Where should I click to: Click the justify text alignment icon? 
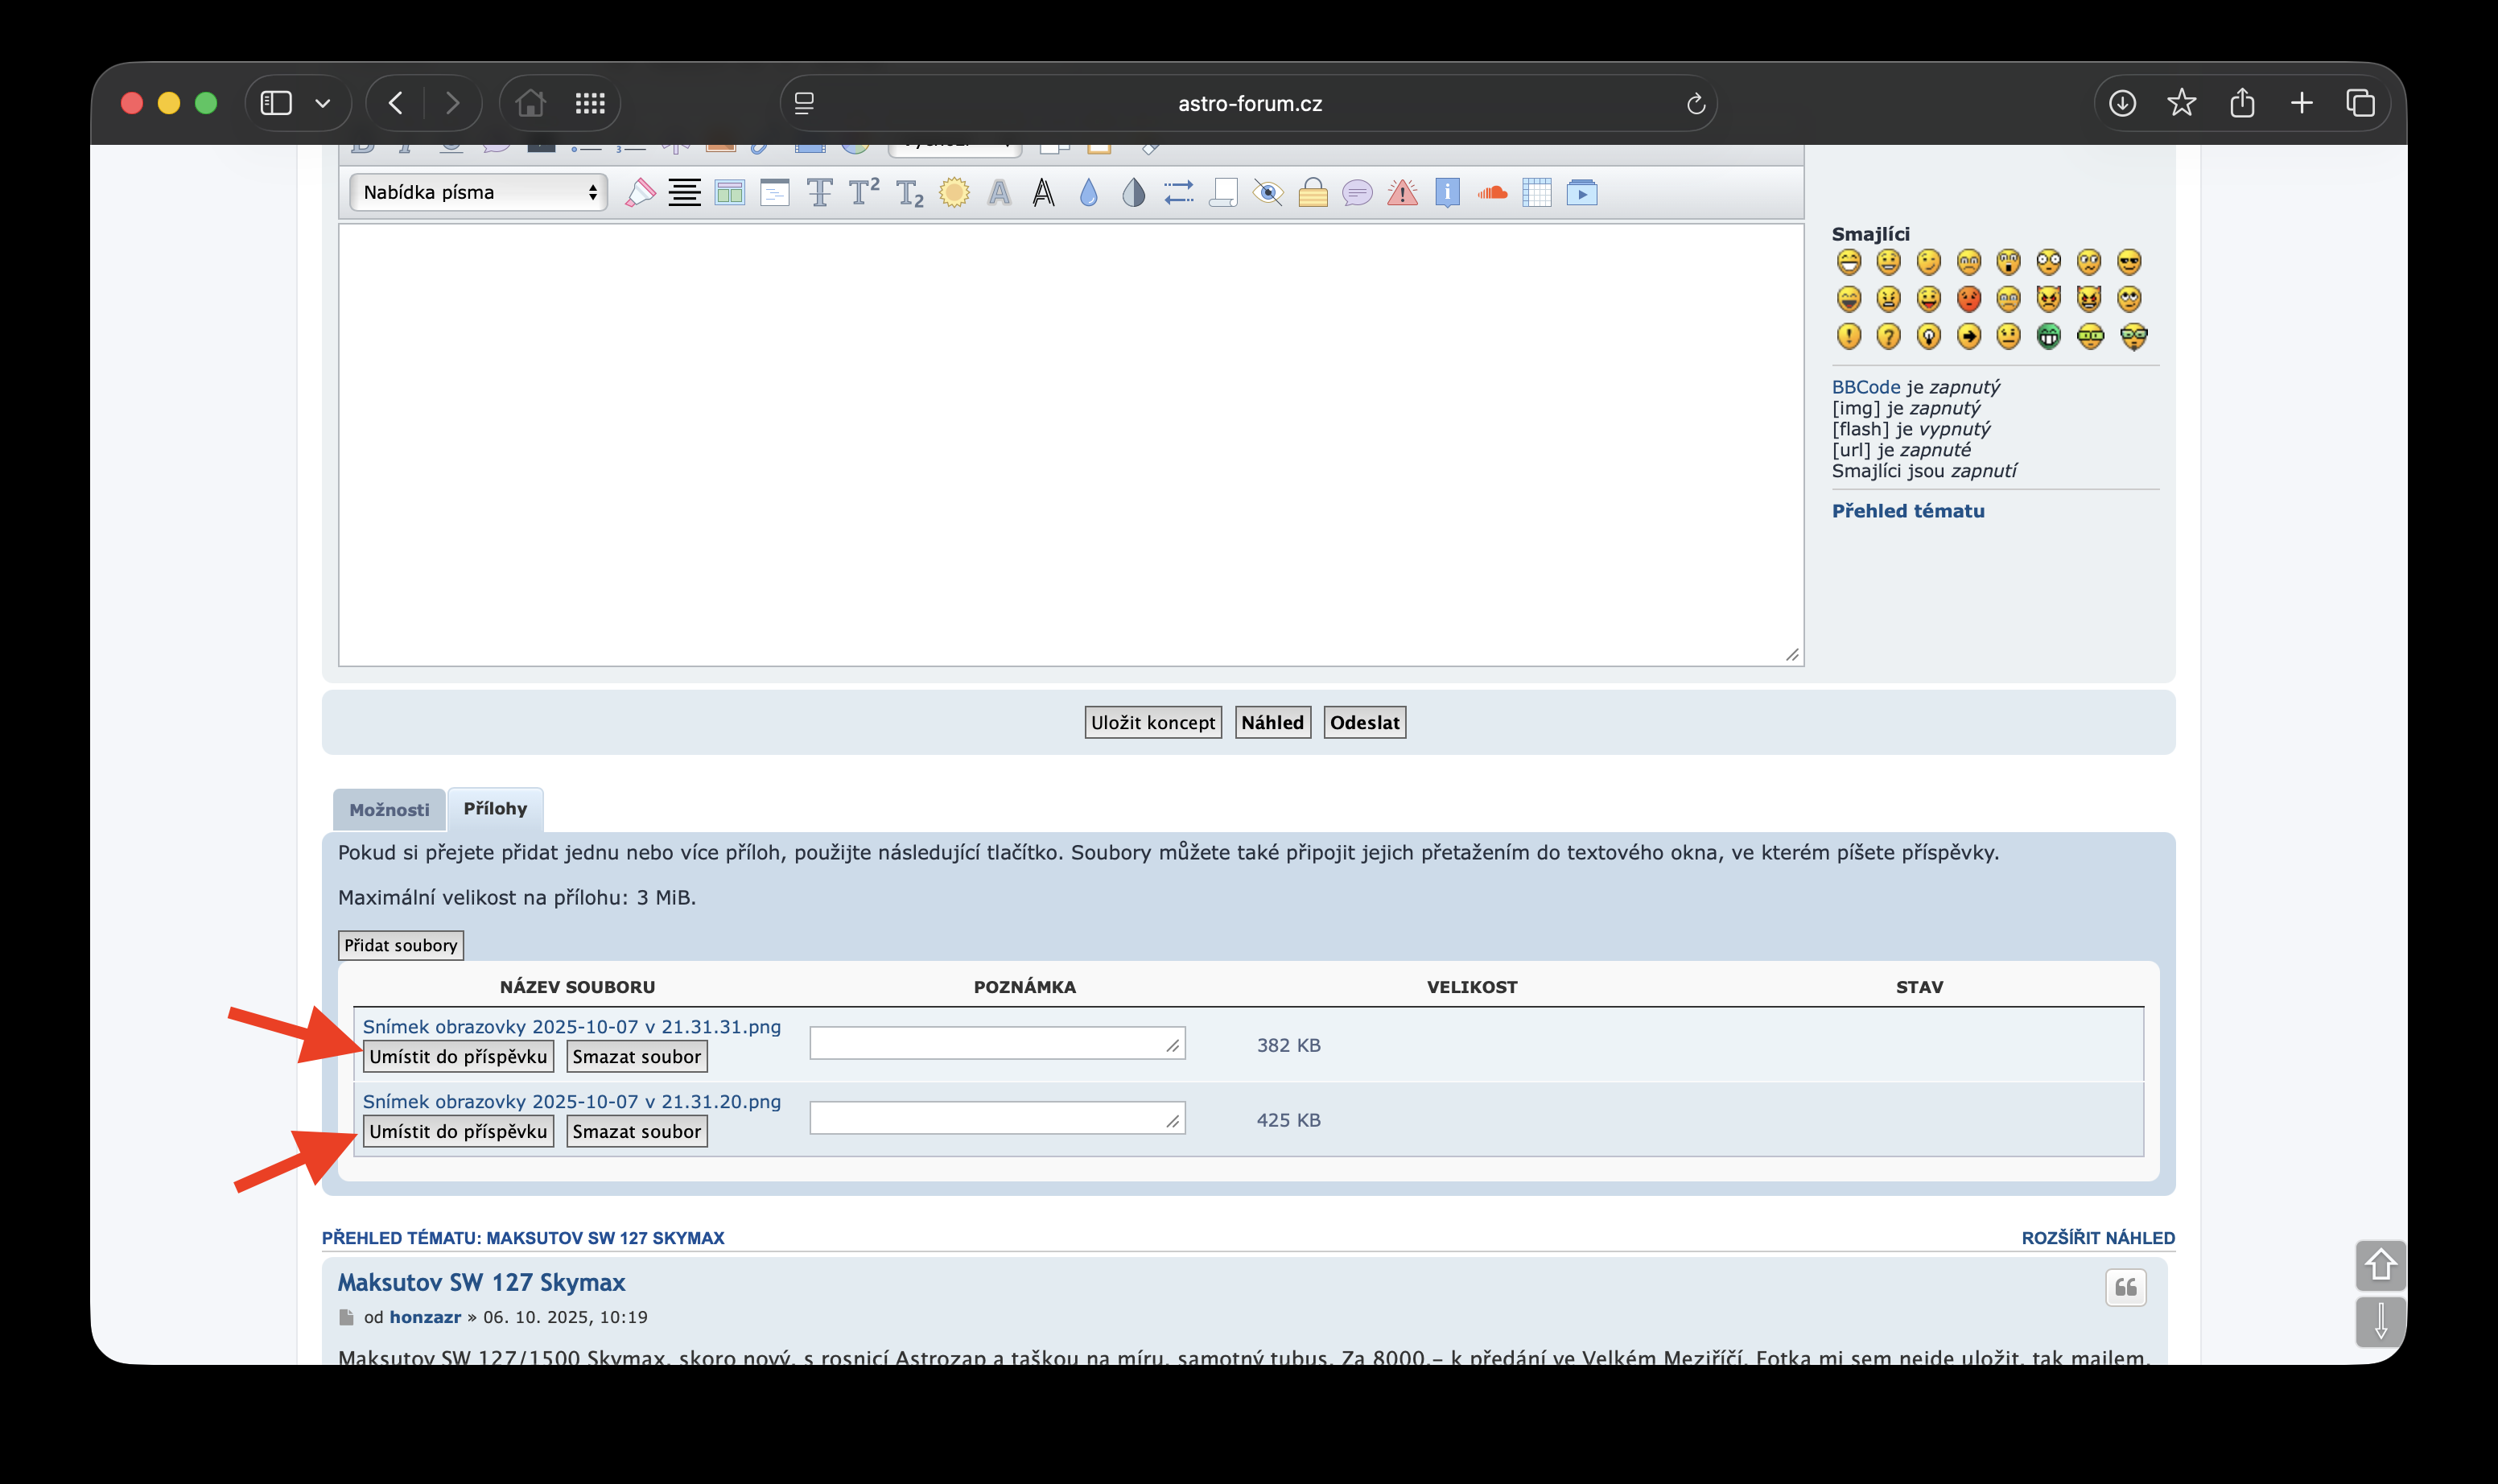click(x=685, y=192)
